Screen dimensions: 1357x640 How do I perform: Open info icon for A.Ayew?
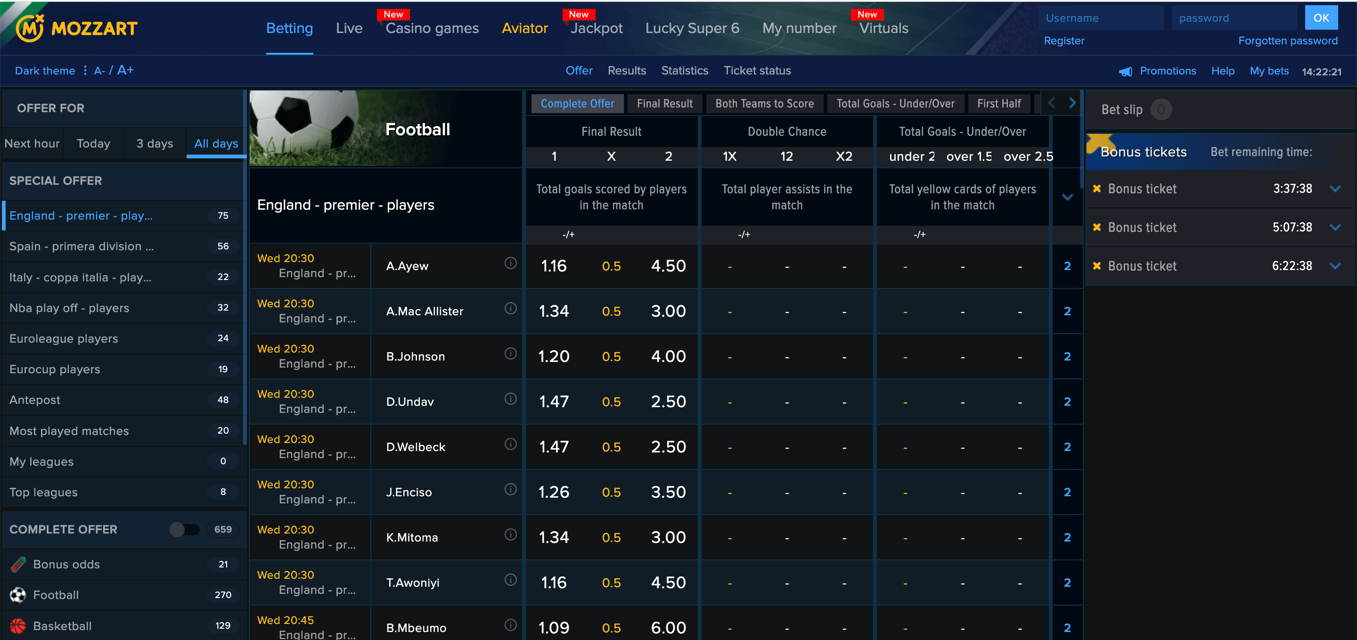510,263
